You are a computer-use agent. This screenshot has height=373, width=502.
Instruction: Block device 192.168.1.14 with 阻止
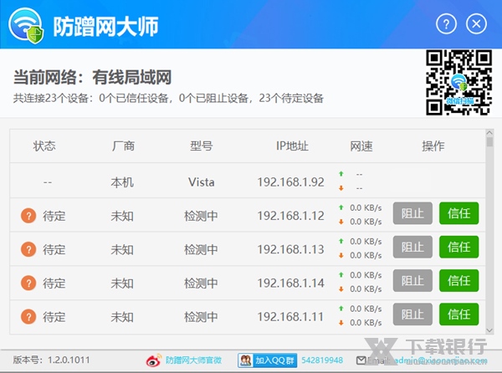pyautogui.click(x=412, y=280)
